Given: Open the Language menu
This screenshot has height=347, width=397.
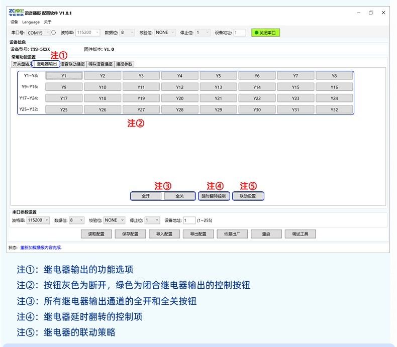Looking at the screenshot, I should (31, 22).
